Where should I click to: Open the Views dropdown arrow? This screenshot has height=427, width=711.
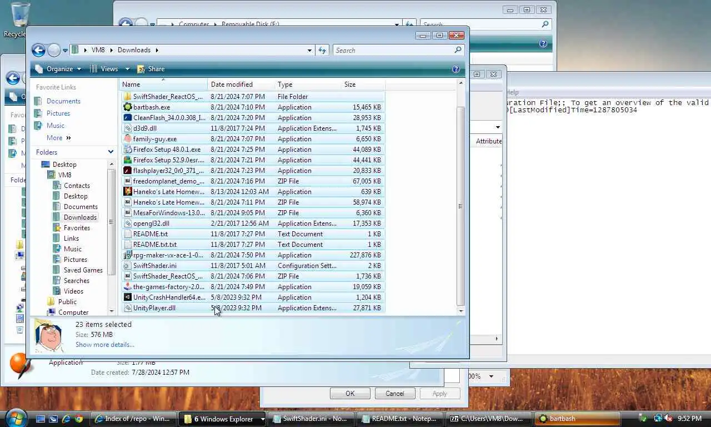click(127, 69)
